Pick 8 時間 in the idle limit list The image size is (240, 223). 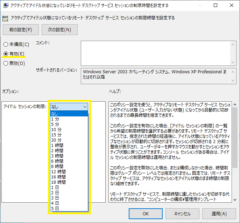point(69,166)
